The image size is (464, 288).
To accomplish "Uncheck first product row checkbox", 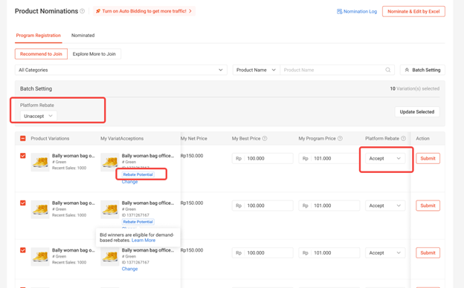I will tap(23, 156).
